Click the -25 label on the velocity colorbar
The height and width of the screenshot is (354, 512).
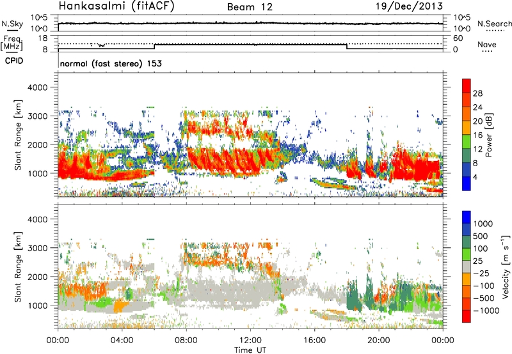coord(482,273)
